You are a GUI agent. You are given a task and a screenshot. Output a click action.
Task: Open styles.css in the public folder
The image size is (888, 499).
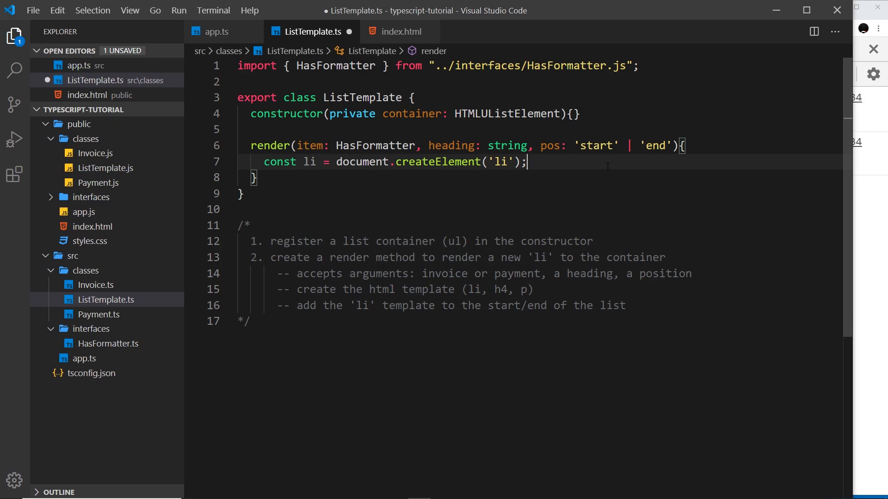[x=90, y=241]
